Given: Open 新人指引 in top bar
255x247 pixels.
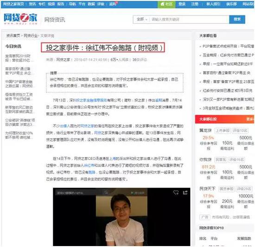Looking at the screenshot, I should pyautogui.click(x=213, y=4).
